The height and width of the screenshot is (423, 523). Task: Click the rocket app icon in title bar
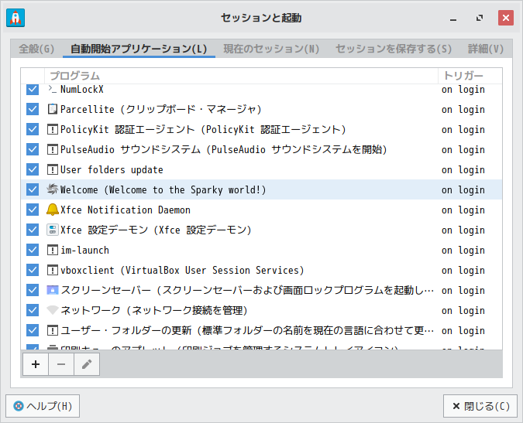click(x=15, y=18)
